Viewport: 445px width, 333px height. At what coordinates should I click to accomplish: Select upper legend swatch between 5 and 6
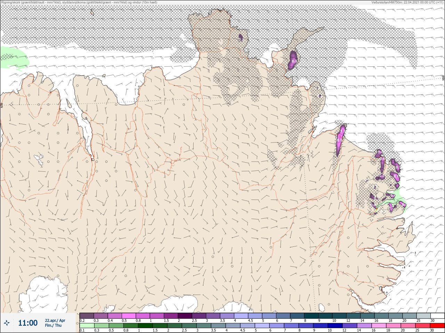pyautogui.click(x=269, y=316)
